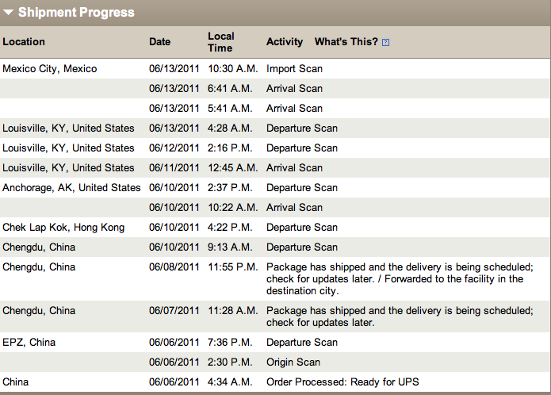Screen dimensions: 551x395
Task: Click the 06/08/2011 date entry
Action: coord(174,267)
